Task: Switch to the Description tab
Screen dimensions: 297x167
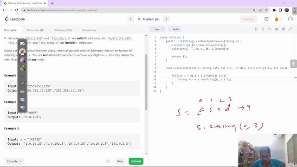Action: click(11, 30)
